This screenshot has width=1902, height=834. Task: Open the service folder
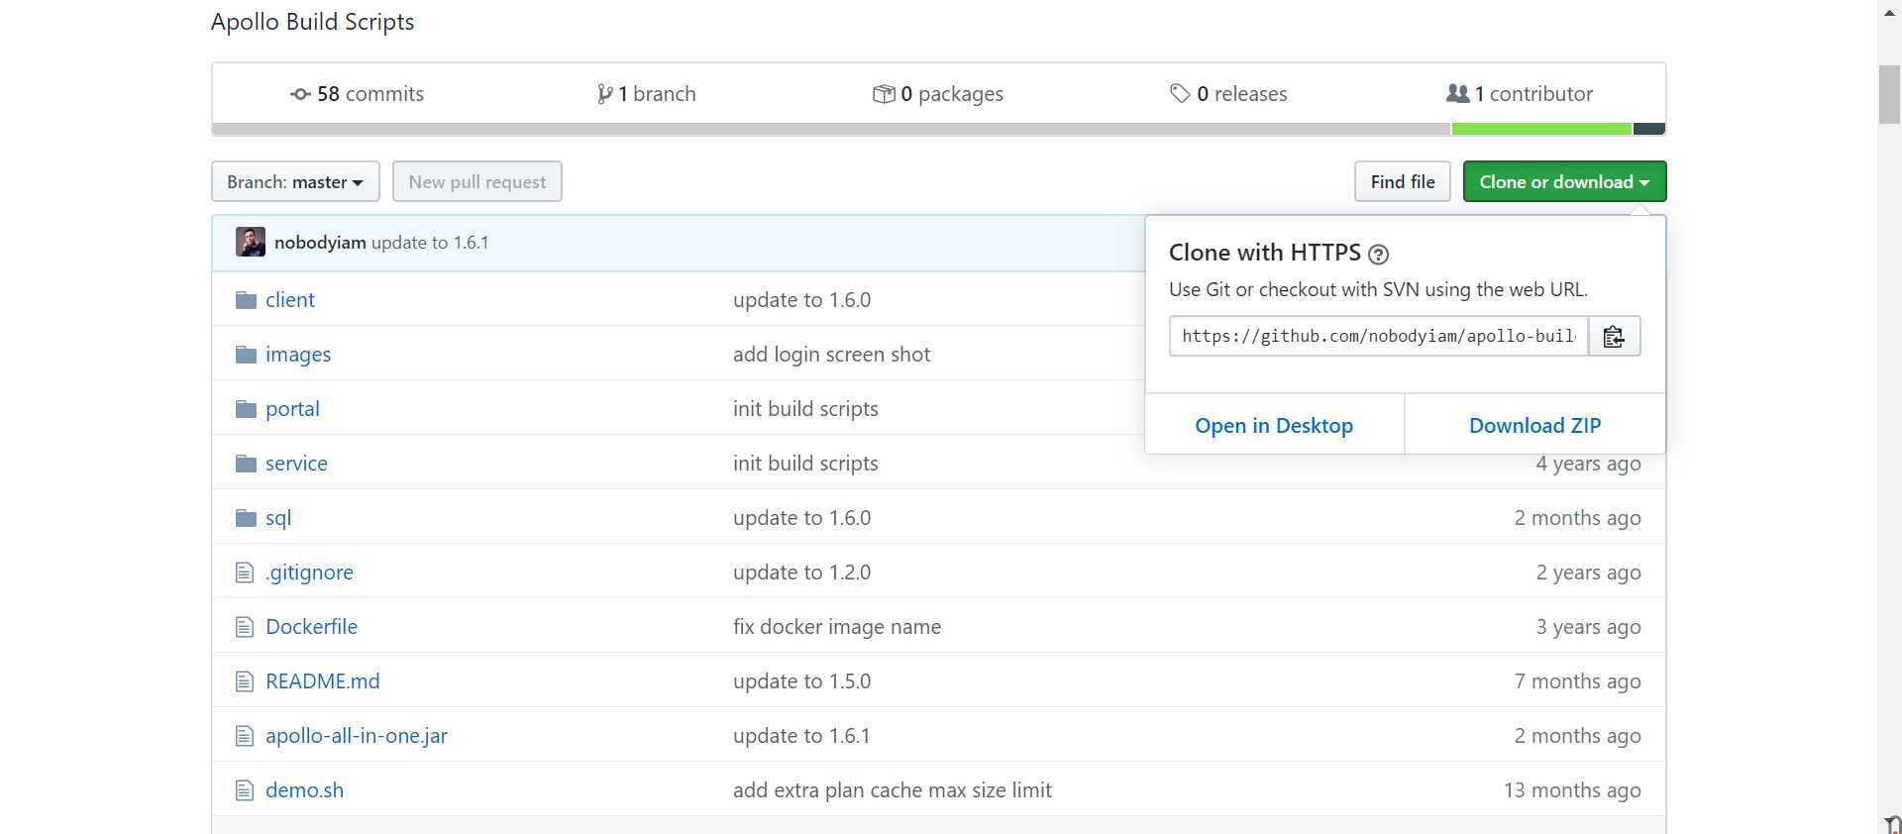pos(296,464)
